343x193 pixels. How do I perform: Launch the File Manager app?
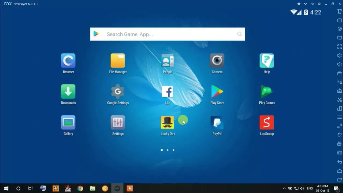point(118,61)
